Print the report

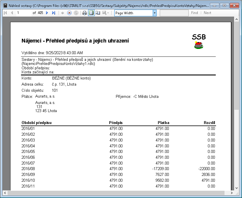coord(85,13)
